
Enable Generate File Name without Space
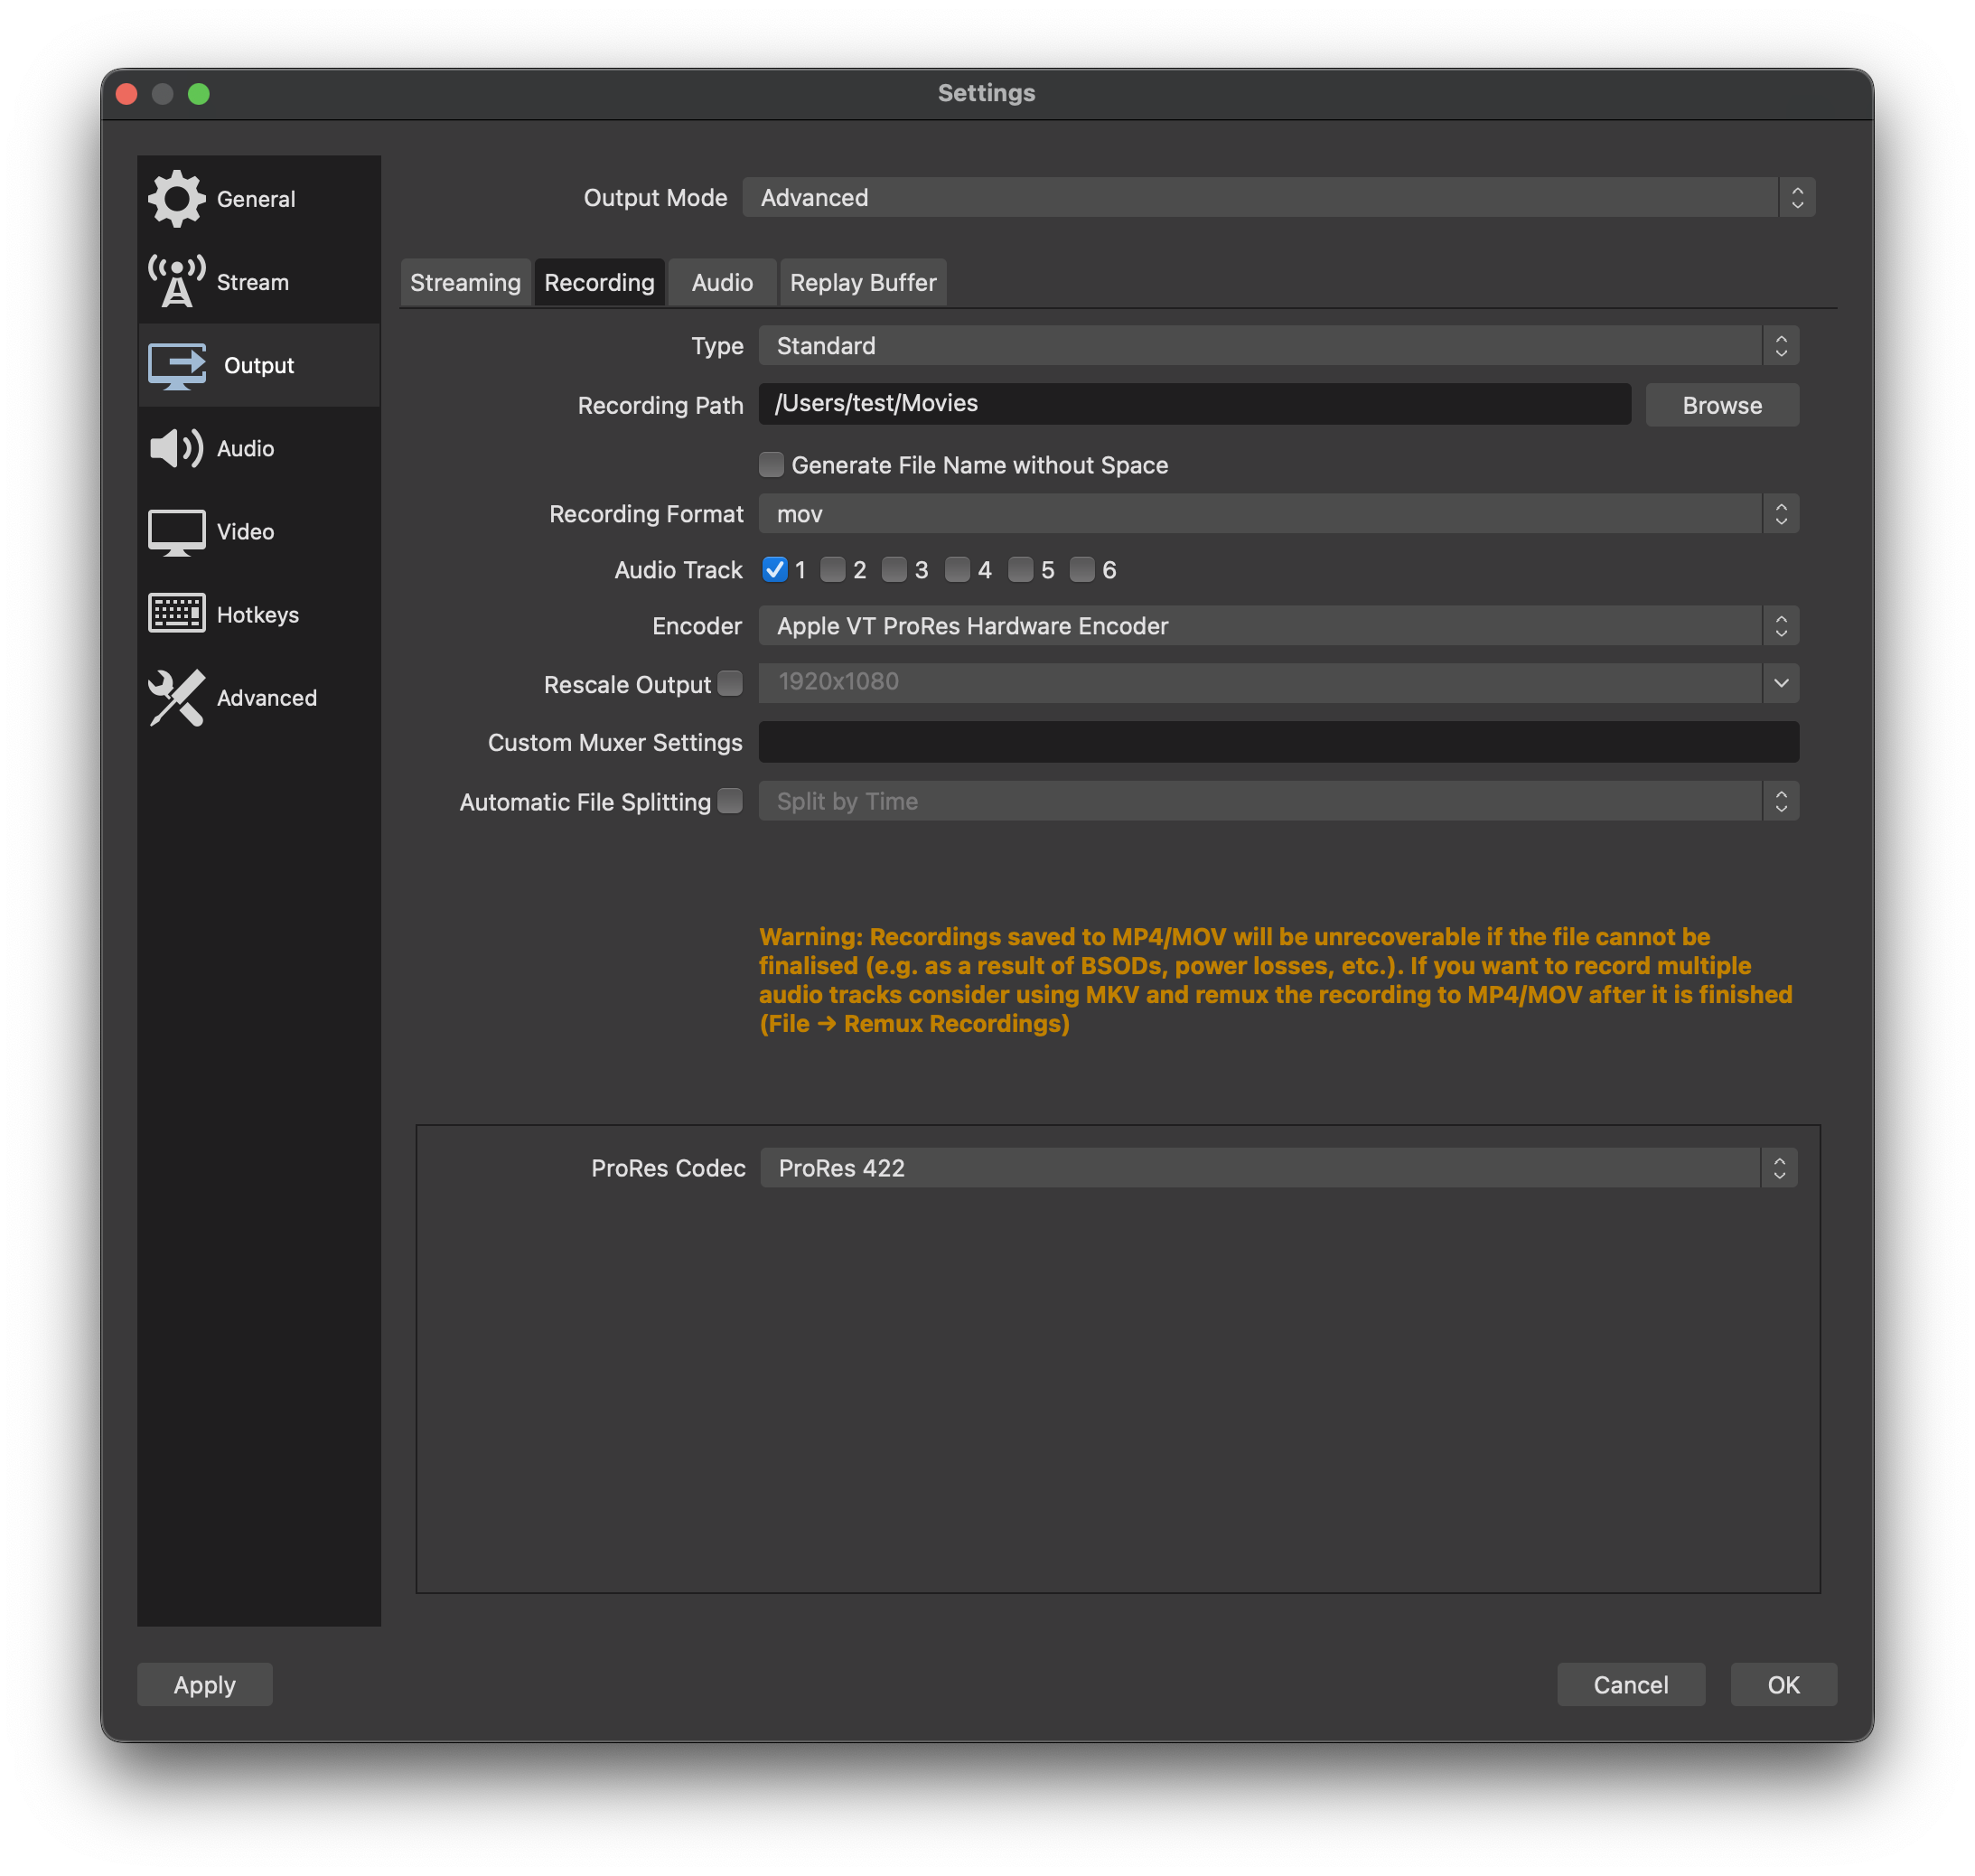(771, 464)
